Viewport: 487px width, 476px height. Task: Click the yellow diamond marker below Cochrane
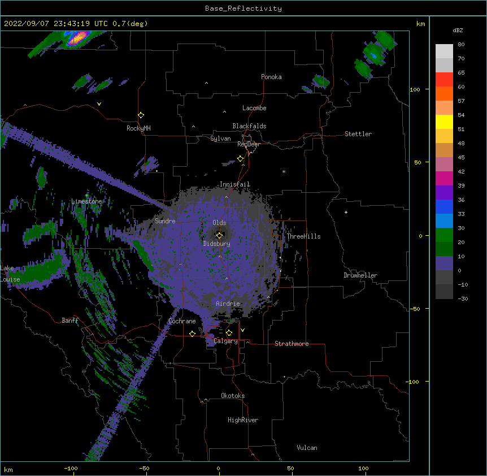pos(192,334)
